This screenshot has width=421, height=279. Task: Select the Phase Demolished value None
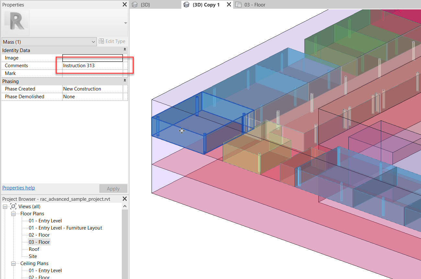[93, 97]
